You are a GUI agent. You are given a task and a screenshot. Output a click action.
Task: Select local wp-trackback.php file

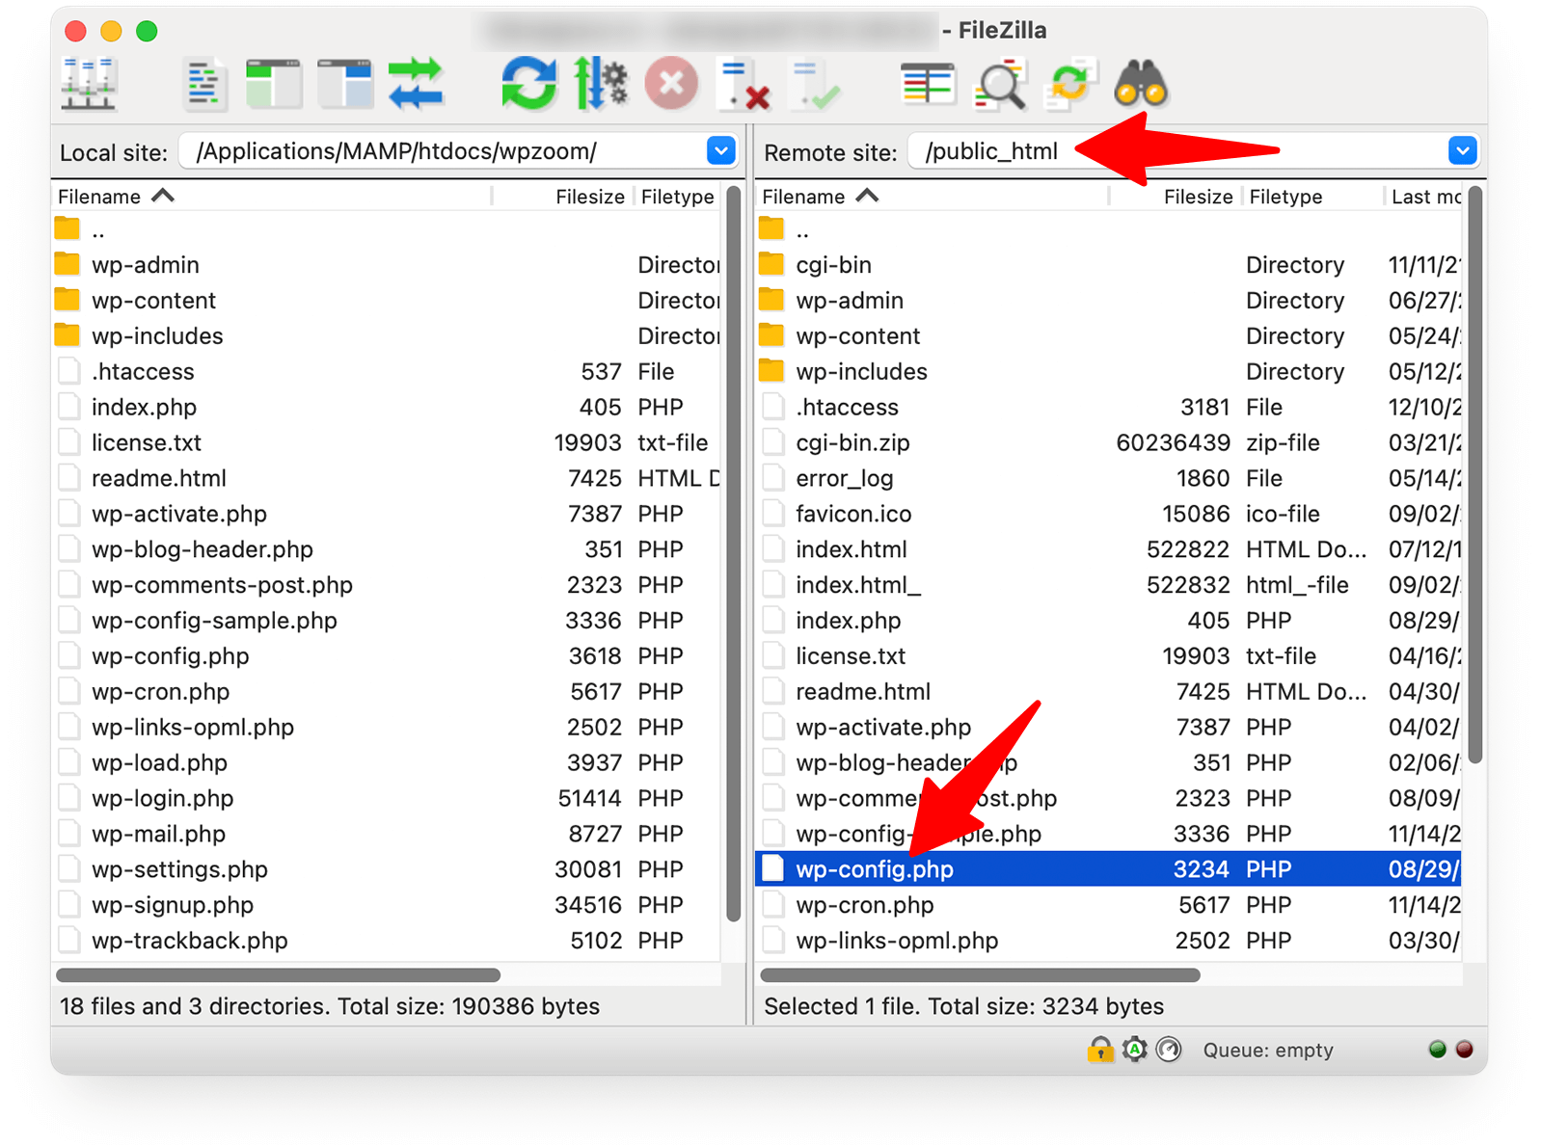pos(387,941)
